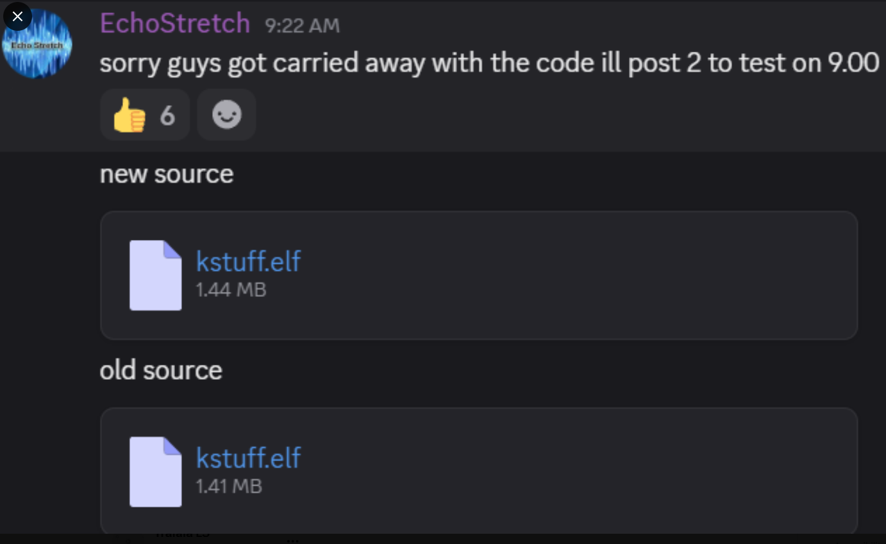
Task: Toggle the thumbs up emoji reaction
Action: 130,115
